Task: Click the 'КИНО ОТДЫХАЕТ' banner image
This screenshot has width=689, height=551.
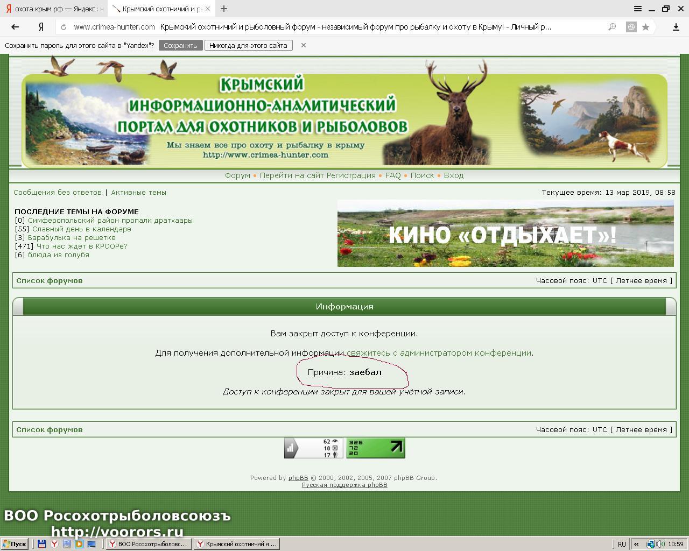Action: [505, 234]
